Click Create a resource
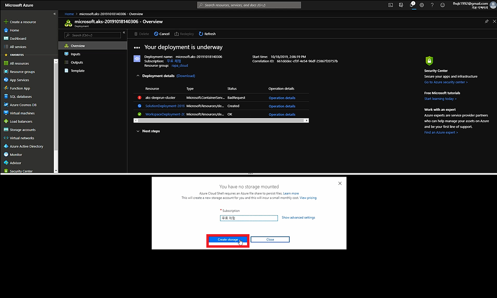 point(20,22)
